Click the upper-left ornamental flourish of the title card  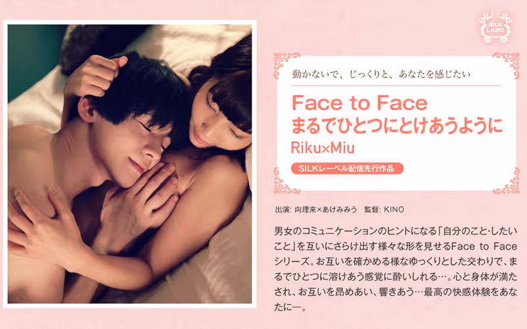click(287, 65)
